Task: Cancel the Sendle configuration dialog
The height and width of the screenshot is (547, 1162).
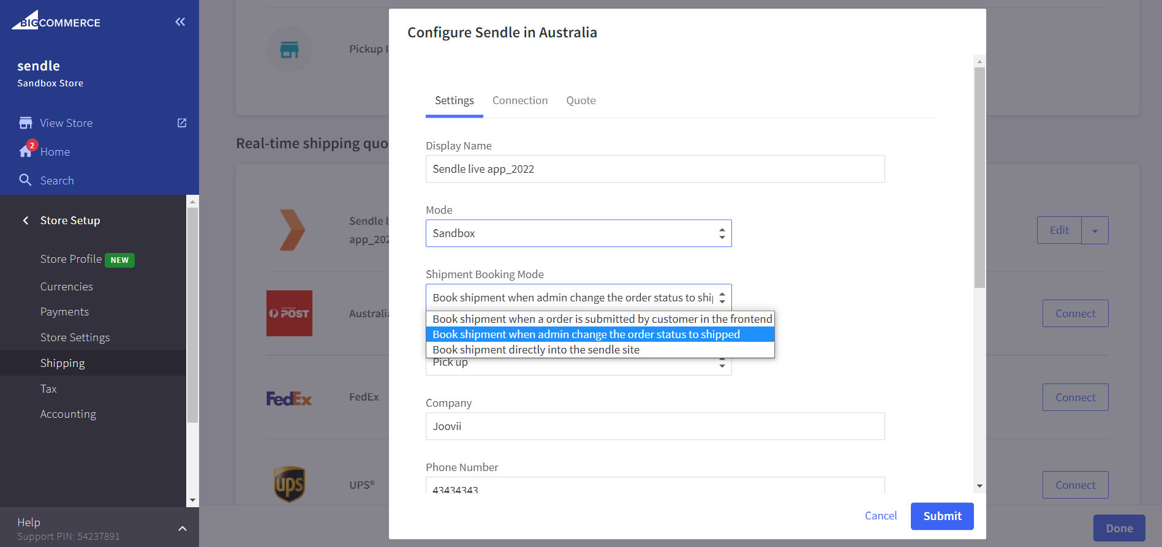Action: pos(880,516)
